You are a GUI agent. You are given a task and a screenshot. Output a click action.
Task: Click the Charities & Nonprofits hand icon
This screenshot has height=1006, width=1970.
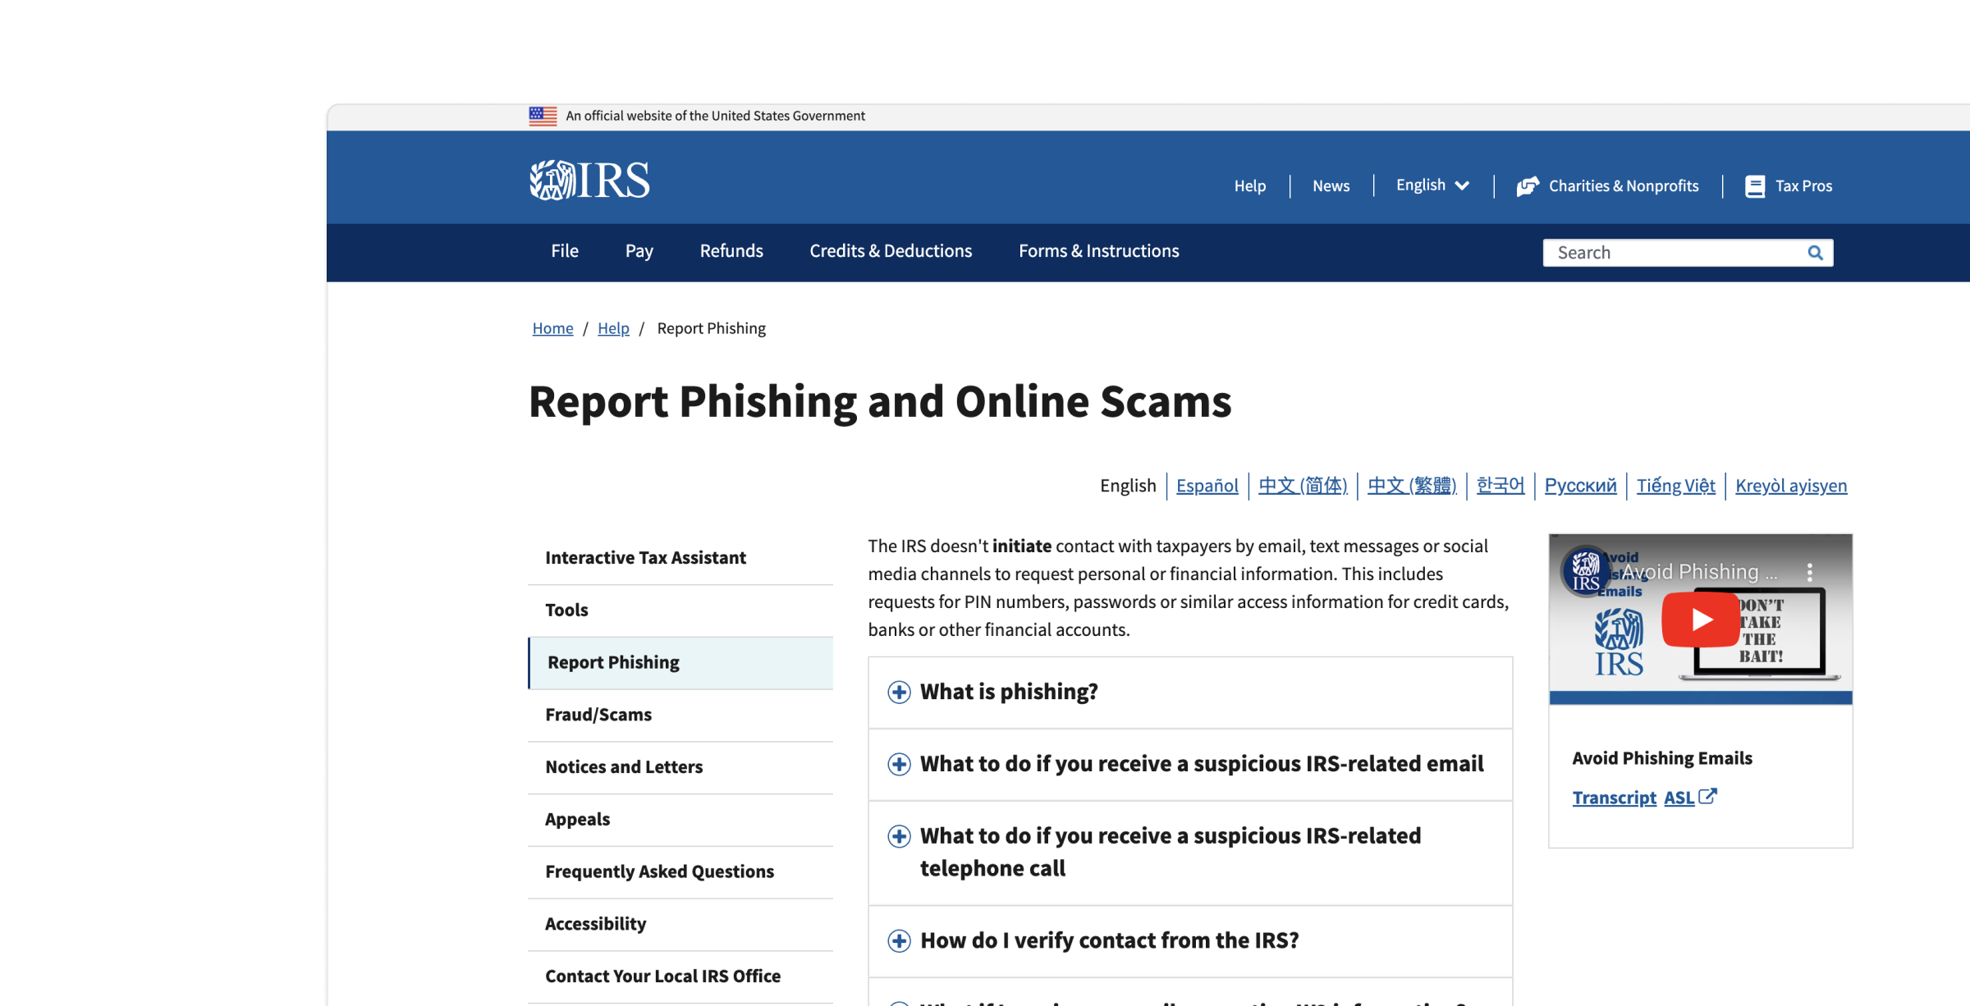(x=1527, y=186)
